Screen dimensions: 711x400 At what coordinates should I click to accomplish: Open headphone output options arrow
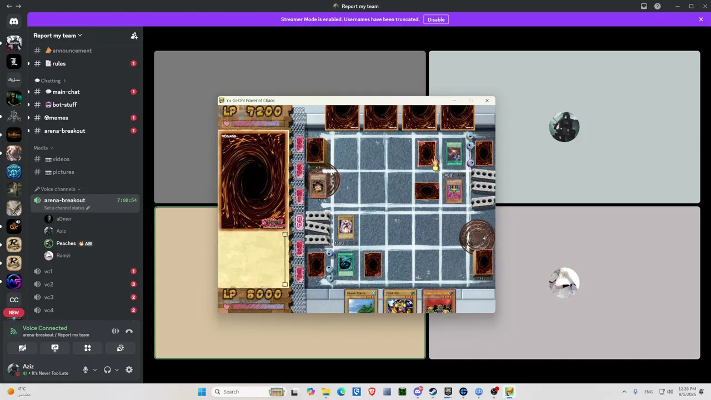(x=117, y=370)
